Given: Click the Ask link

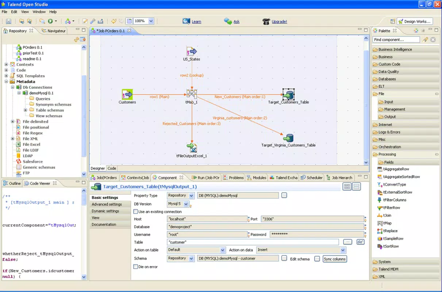Looking at the screenshot, I should pos(237,22).
